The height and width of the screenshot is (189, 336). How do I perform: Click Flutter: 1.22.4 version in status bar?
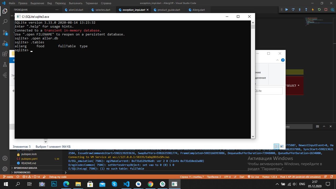click(x=270, y=177)
